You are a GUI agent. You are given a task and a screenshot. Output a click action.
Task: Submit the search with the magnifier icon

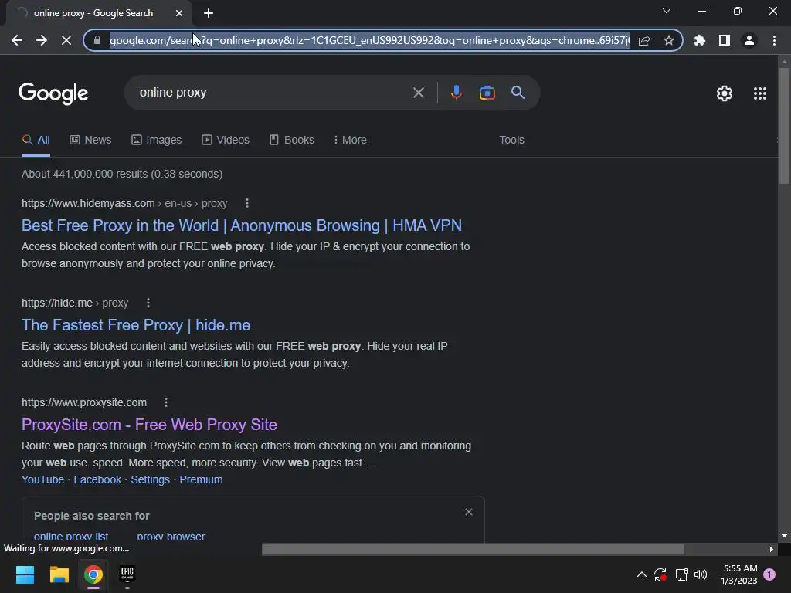pos(518,93)
